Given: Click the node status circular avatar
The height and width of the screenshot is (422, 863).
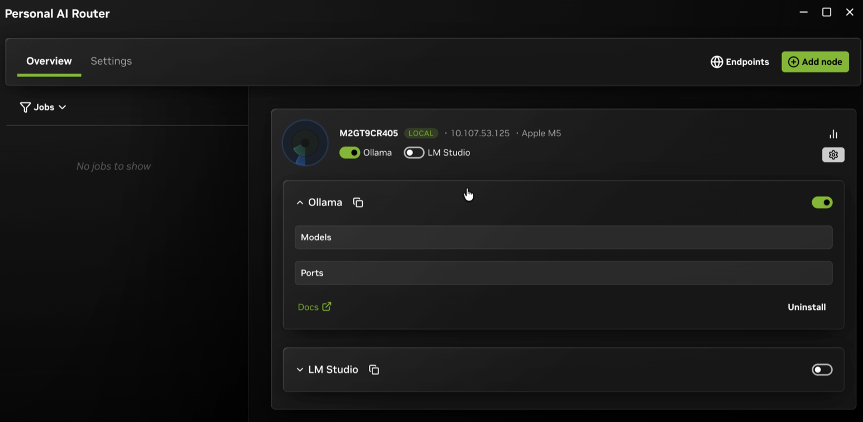Looking at the screenshot, I should pyautogui.click(x=305, y=143).
